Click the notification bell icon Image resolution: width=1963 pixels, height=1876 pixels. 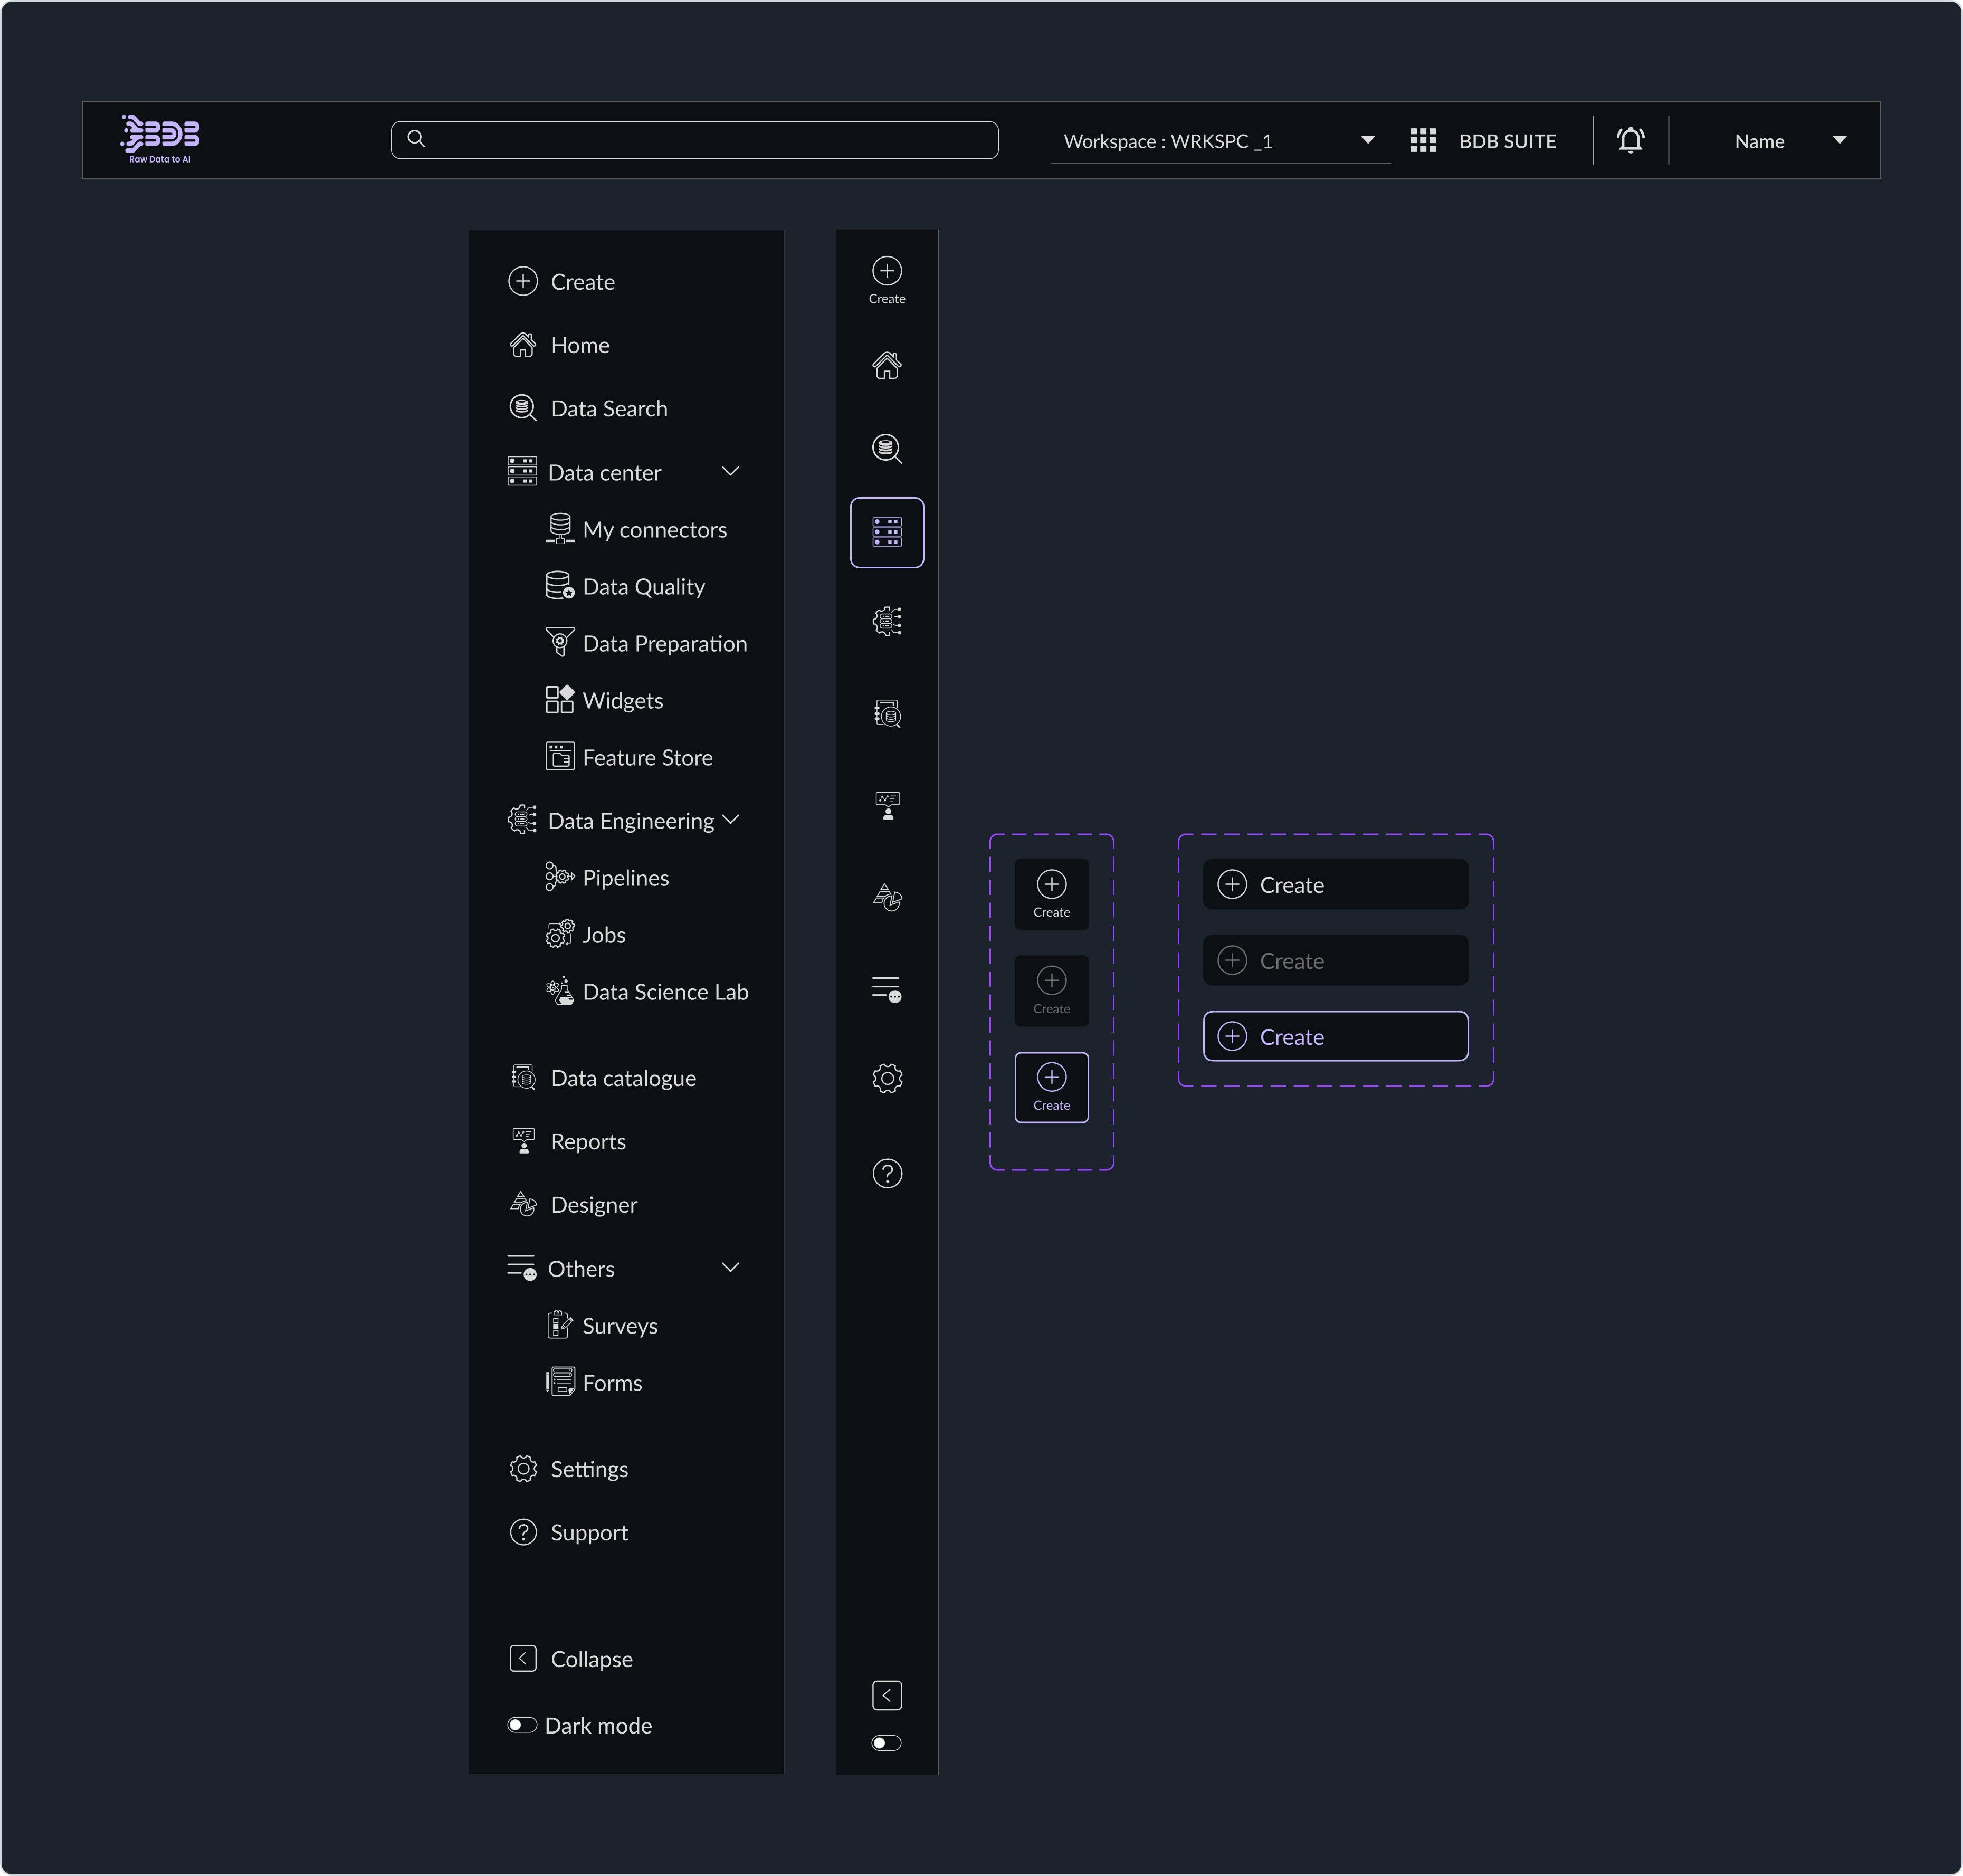(x=1630, y=140)
